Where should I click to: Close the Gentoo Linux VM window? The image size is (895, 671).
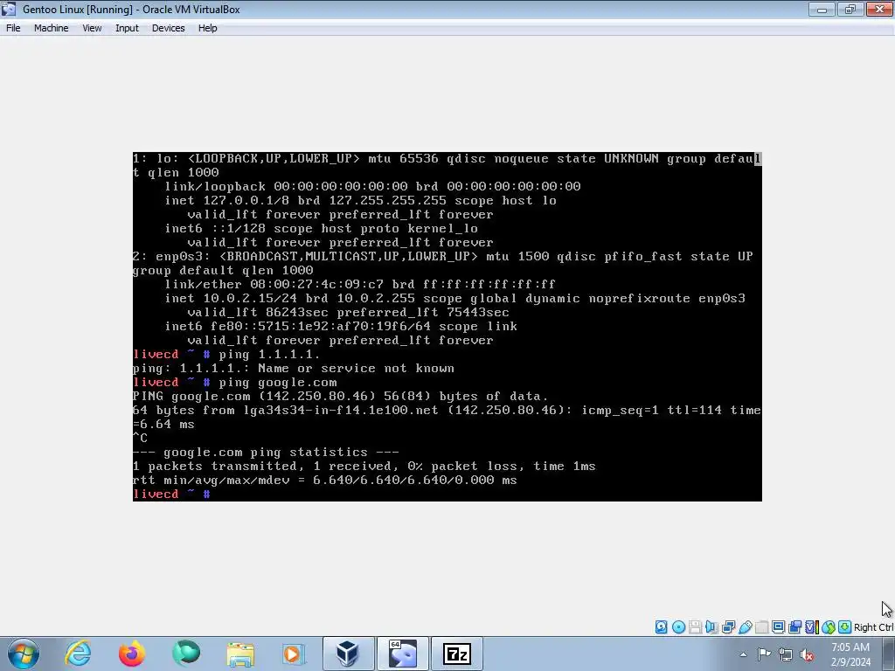pos(879,9)
